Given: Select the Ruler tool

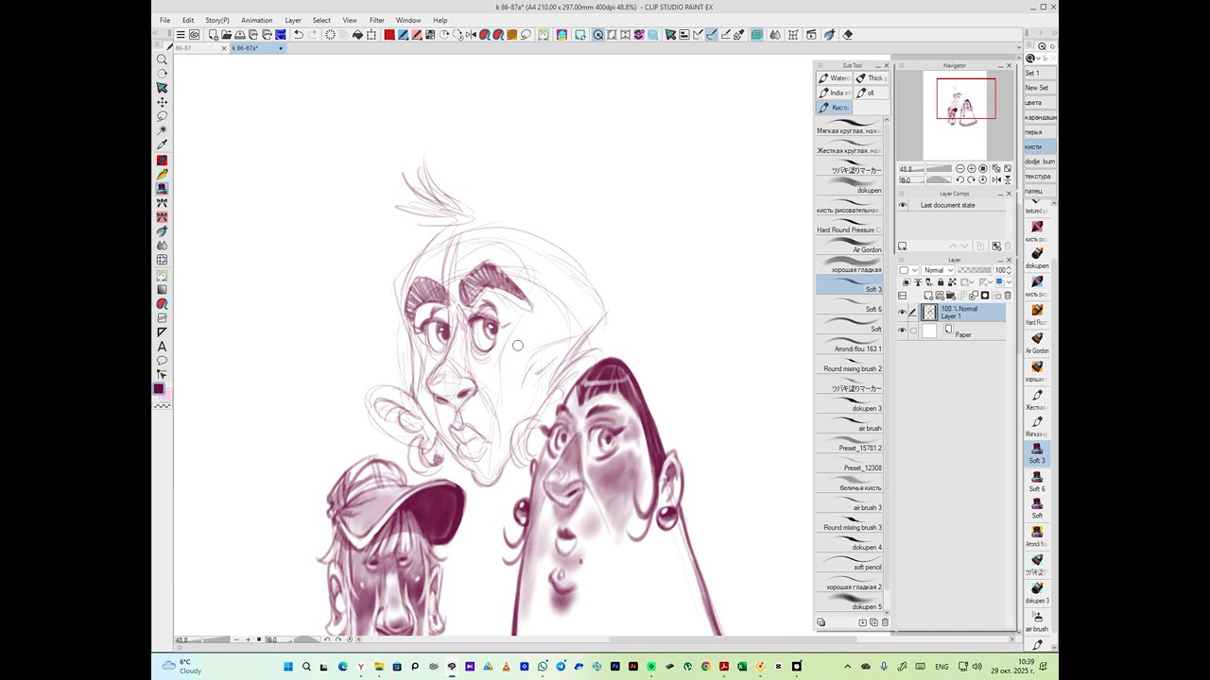Looking at the screenshot, I should (162, 331).
